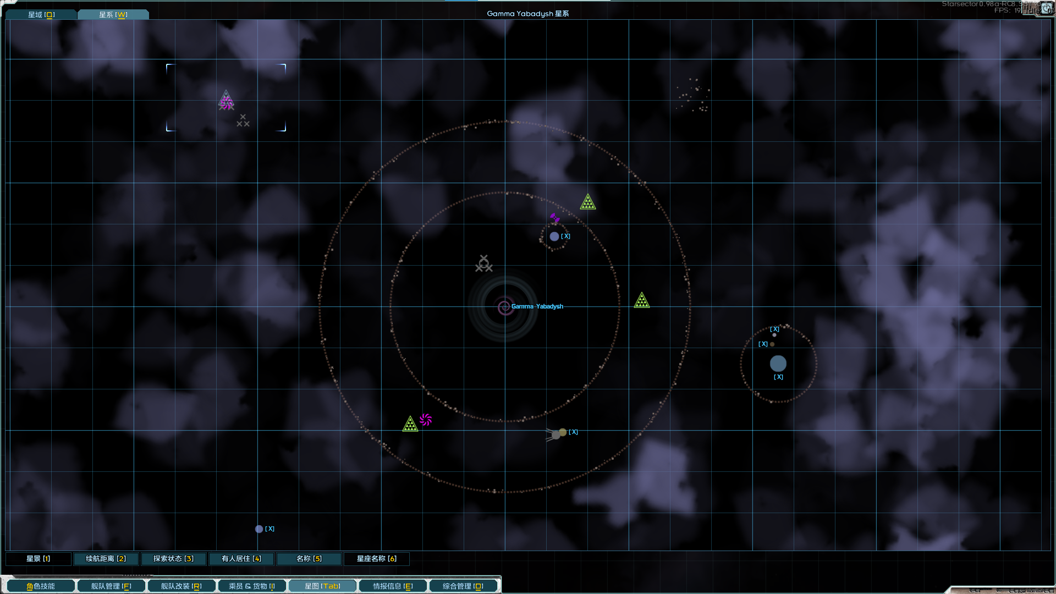
Task: Select the asteroid cluster at upper right
Action: point(693,95)
